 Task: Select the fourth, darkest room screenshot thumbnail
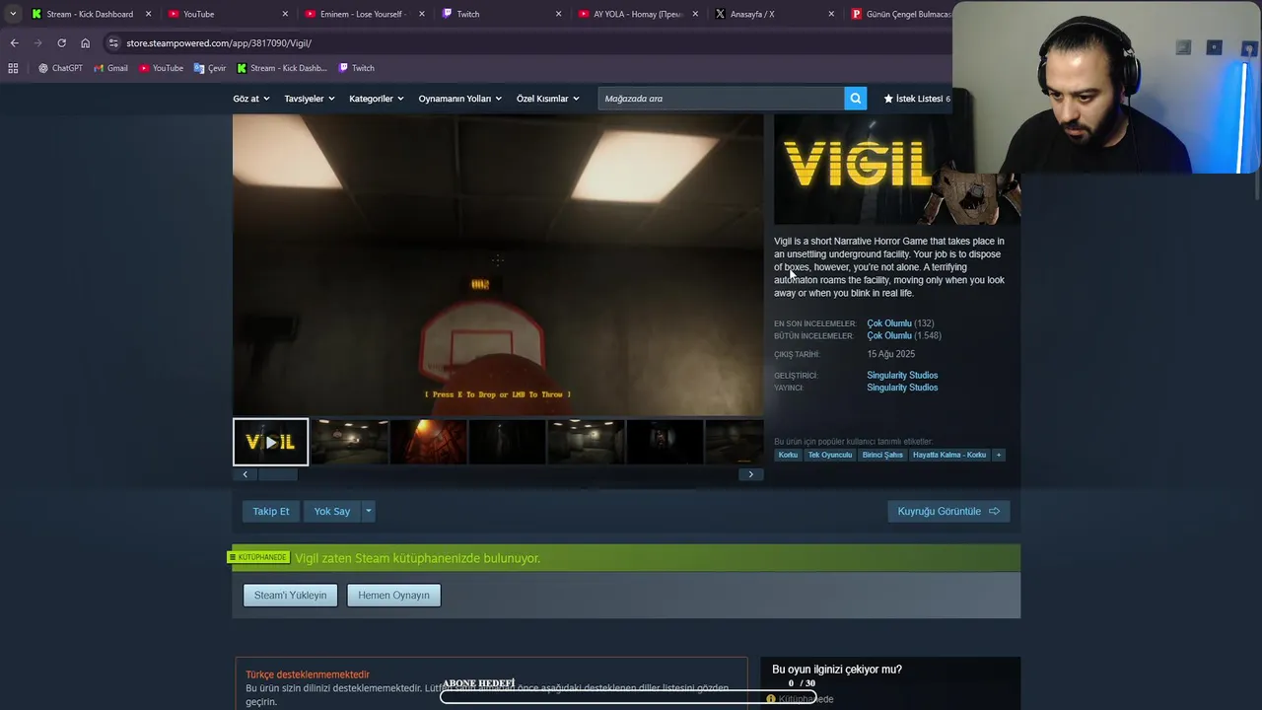[x=508, y=442]
